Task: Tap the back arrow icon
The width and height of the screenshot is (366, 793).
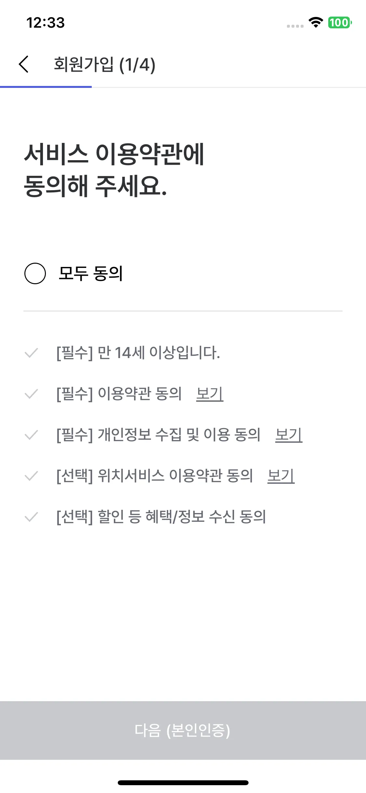Action: click(x=24, y=64)
